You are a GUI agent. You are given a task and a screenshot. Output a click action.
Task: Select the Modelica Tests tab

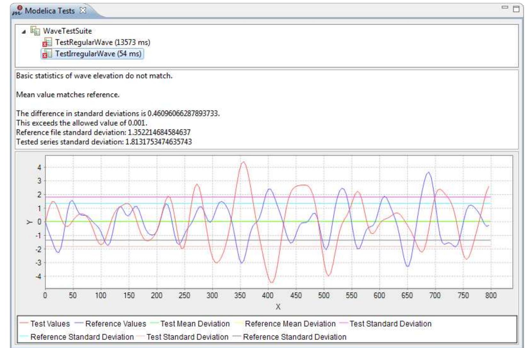click(50, 11)
